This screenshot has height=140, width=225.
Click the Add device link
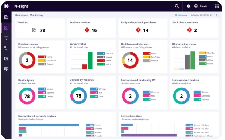point(181,15)
